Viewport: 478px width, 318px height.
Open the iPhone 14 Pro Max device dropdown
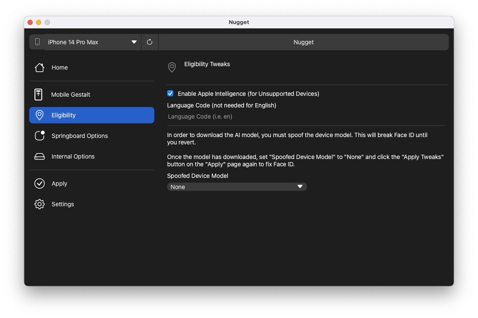coord(93,42)
